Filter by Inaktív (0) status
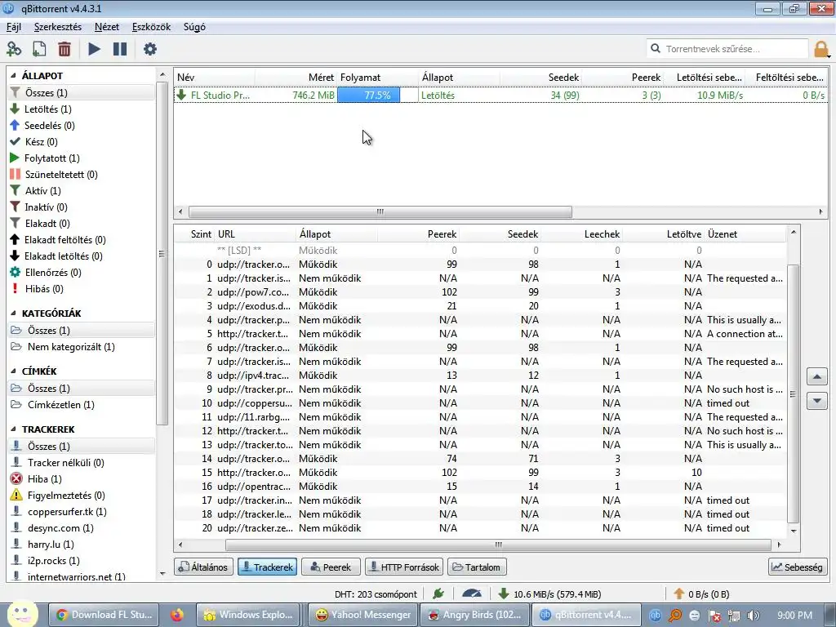The image size is (836, 627). click(x=82, y=207)
